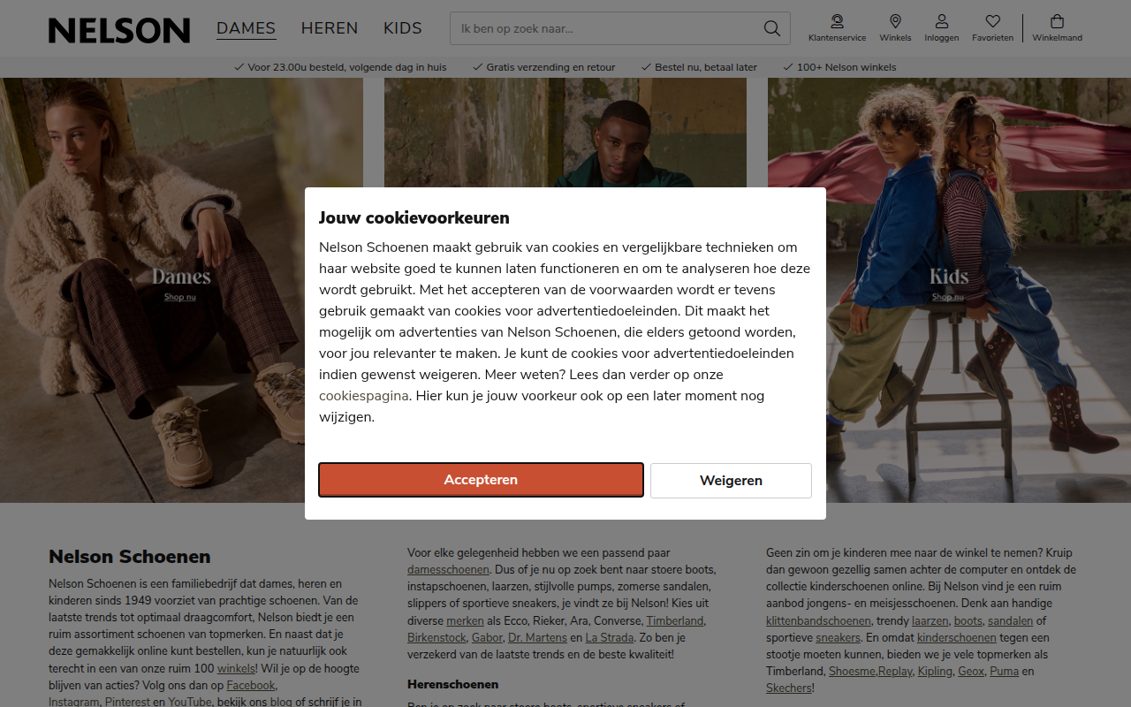Open the cookiespagina link
1131x707 pixels.
click(364, 396)
